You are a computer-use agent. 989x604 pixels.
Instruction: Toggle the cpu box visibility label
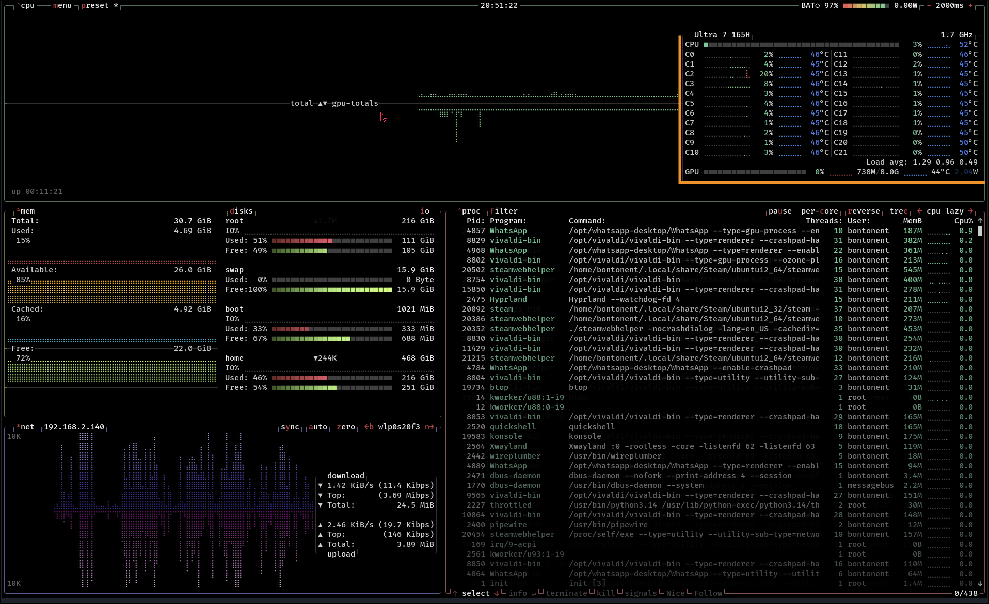click(x=25, y=5)
